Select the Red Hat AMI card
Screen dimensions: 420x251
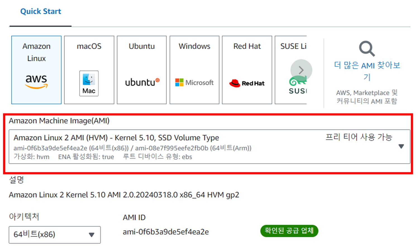click(x=247, y=70)
